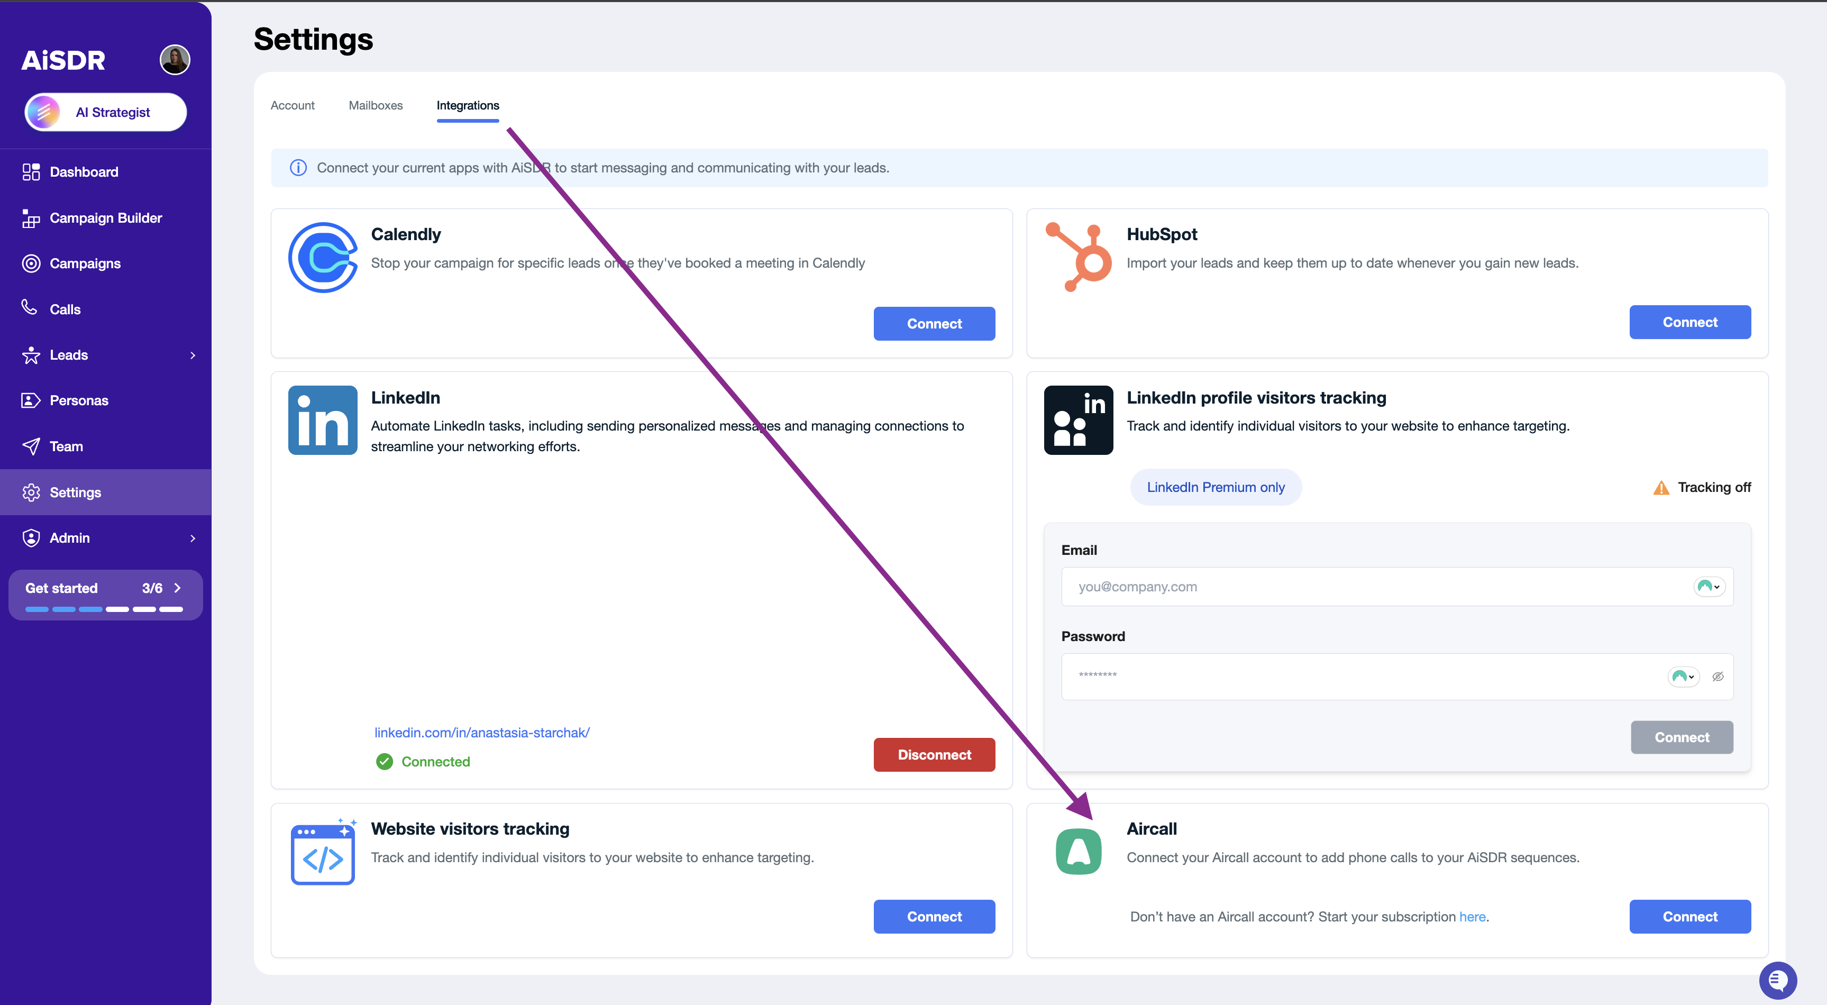
Task: Click the '3/6' progress count
Action: [x=152, y=588]
